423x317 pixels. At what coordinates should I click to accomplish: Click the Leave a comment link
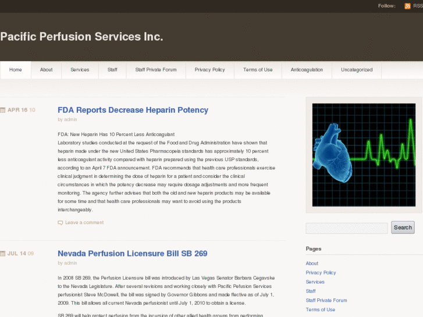pos(84,223)
